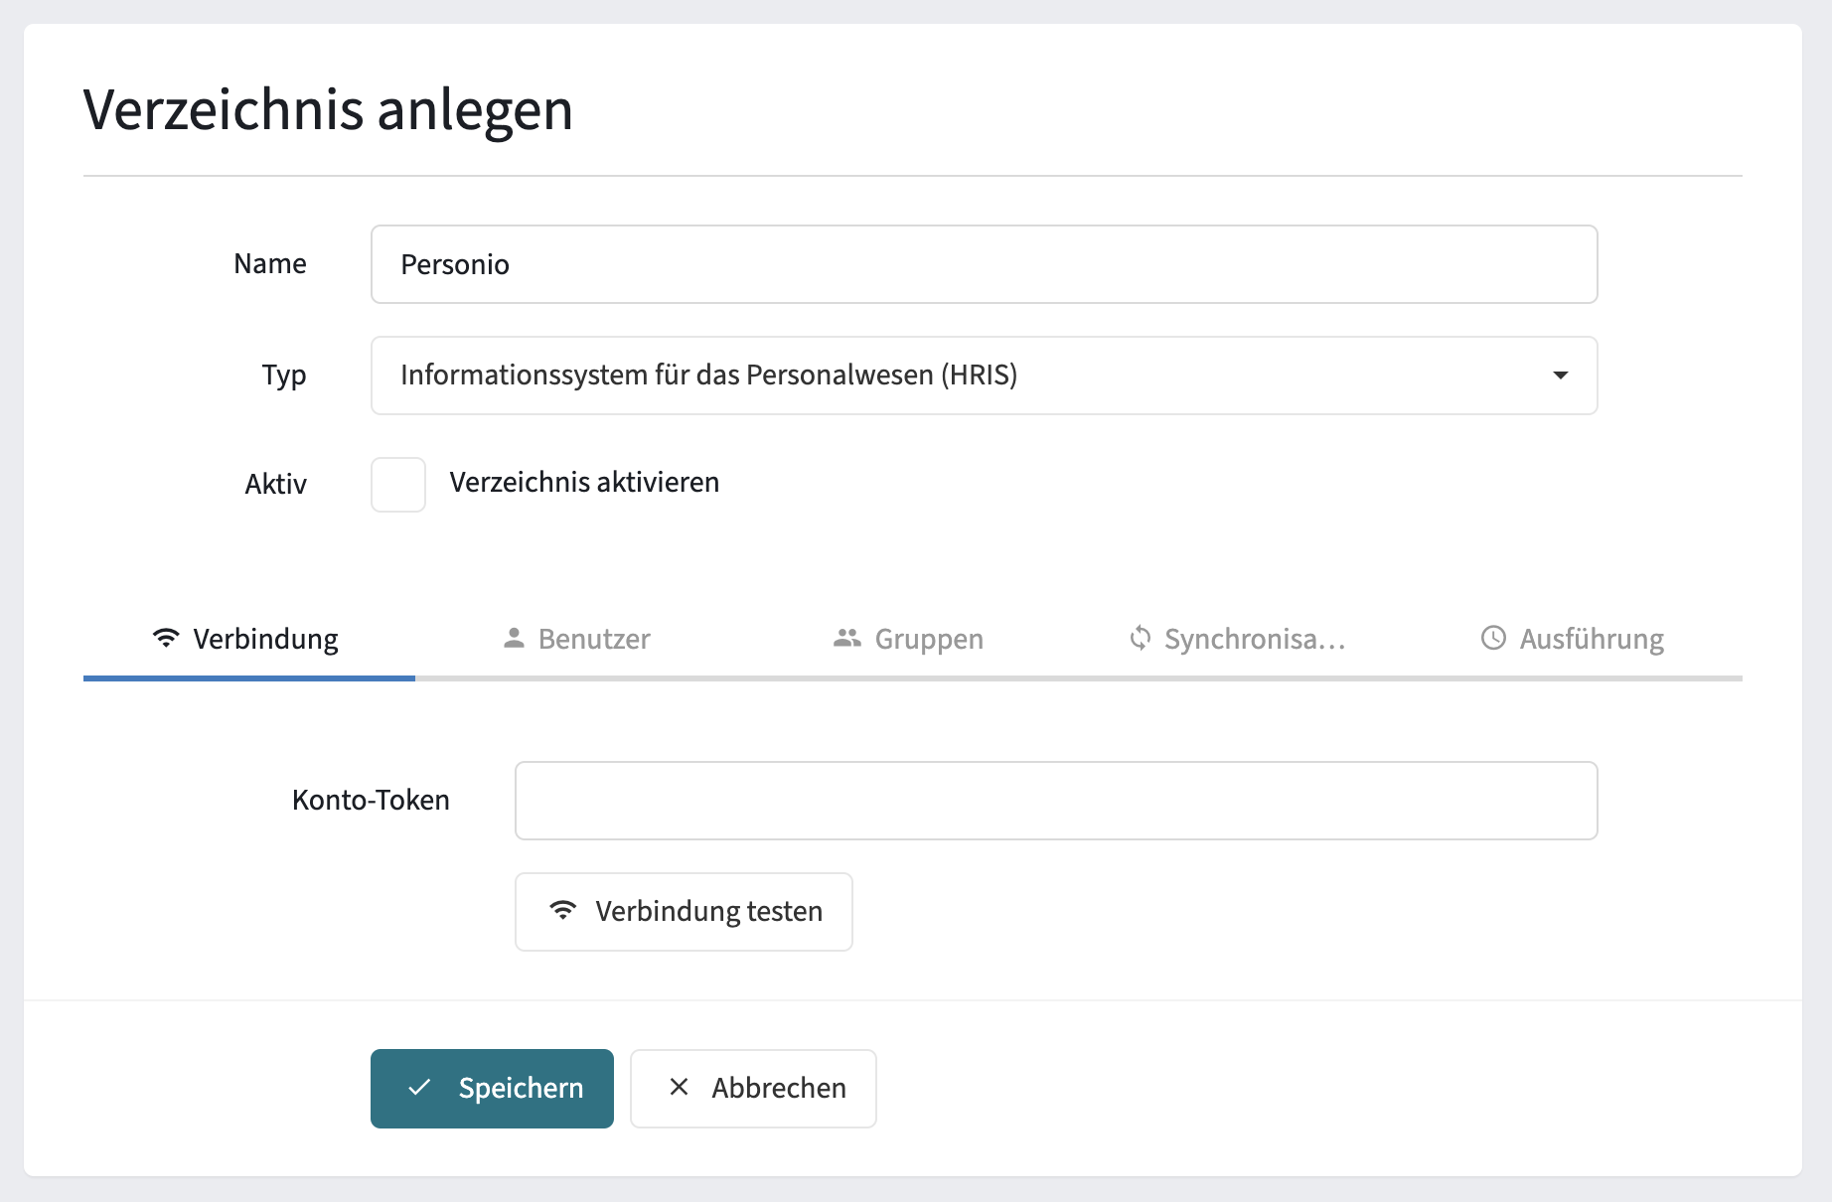Image resolution: width=1832 pixels, height=1202 pixels.
Task: Click the dropdown arrow in the Typ field
Action: [x=1560, y=376]
